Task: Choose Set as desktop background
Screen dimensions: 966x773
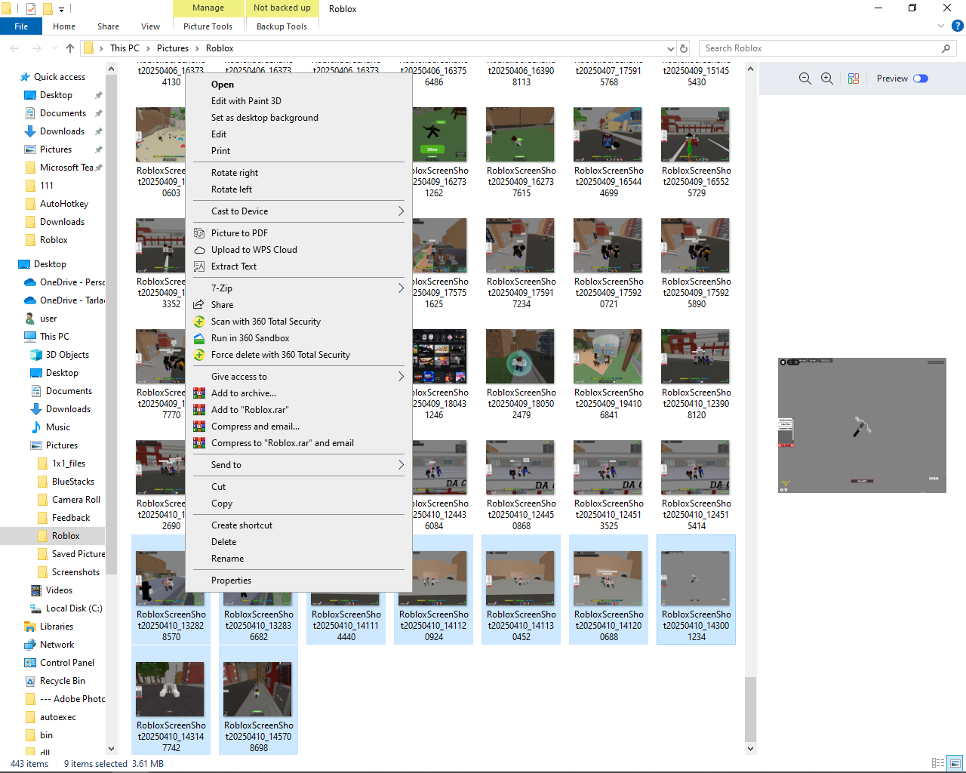Action: pyautogui.click(x=264, y=118)
